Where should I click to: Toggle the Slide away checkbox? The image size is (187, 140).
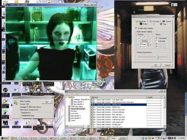[x=157, y=44]
